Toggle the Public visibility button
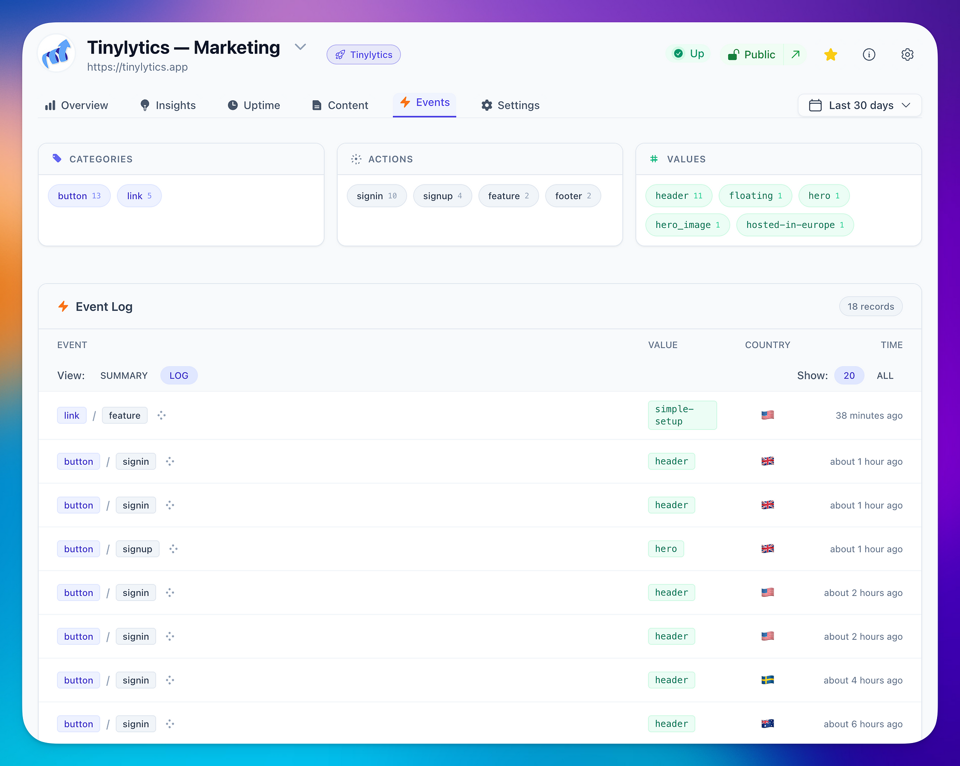The width and height of the screenshot is (960, 766). 752,54
